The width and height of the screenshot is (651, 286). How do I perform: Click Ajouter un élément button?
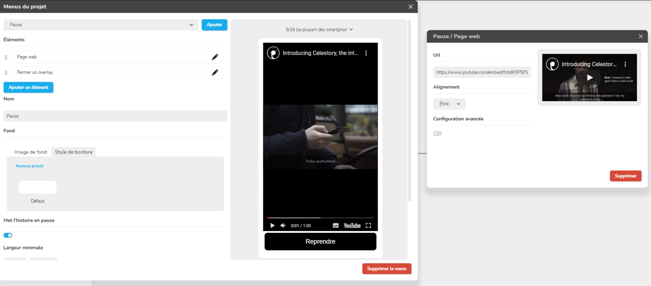[28, 87]
